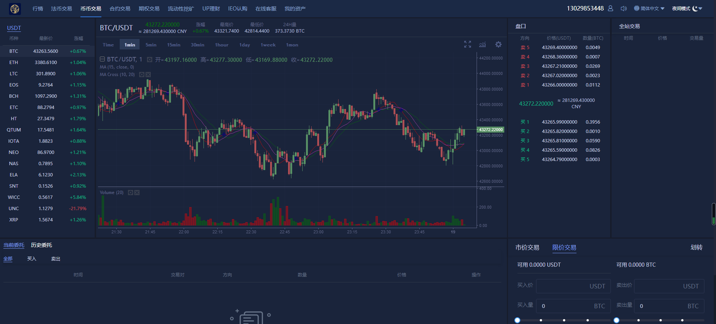Viewport: 716px width, 324px height.
Task: Select the 买入 order filter
Action: pos(32,259)
